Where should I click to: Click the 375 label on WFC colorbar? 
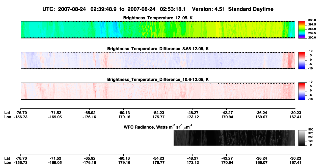[x=311, y=133]
